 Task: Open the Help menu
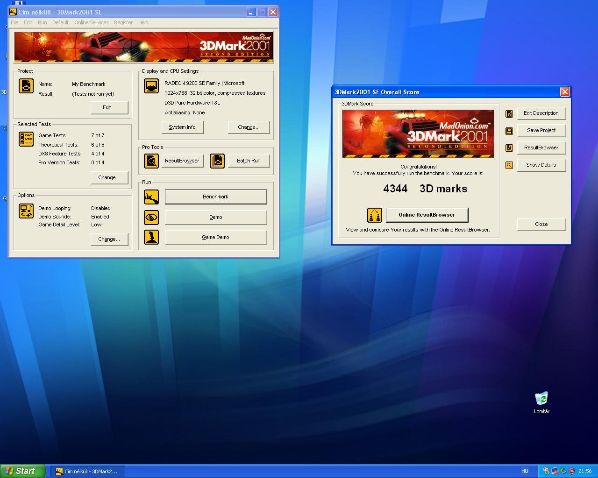tap(143, 22)
